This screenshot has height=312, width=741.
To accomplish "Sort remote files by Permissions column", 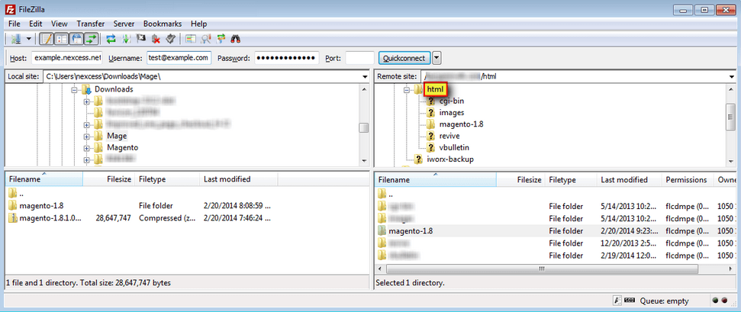I will point(688,179).
